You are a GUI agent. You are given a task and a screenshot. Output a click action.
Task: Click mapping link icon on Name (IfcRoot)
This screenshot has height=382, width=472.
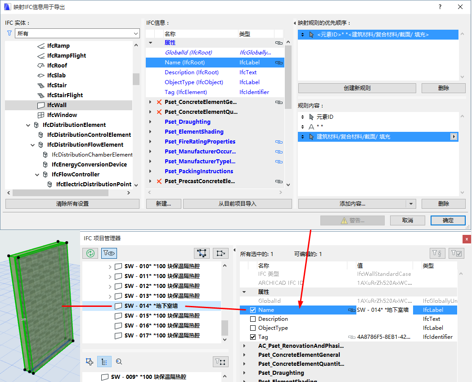[279, 63]
